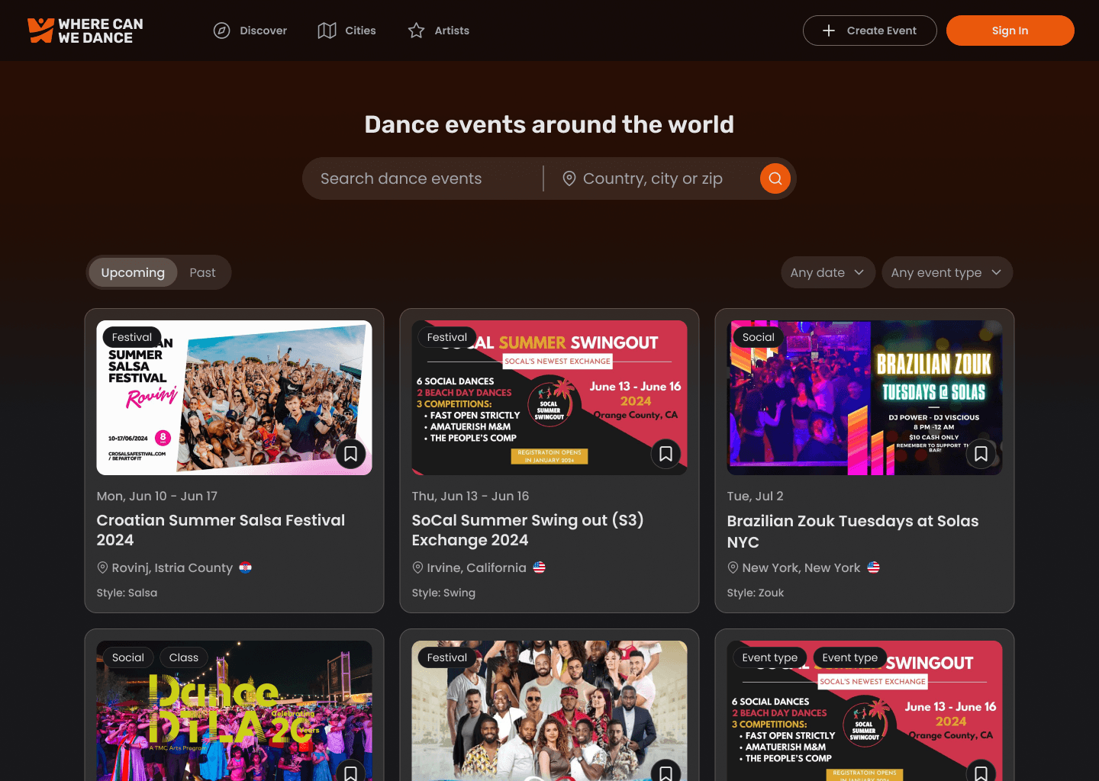Click the location pin in the search bar
Screen dimensions: 1099x781
(569, 178)
